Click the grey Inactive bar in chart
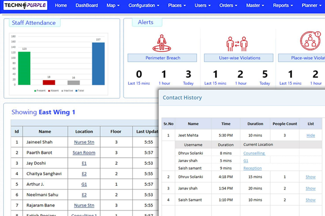325x216 pixels. tap(74, 83)
